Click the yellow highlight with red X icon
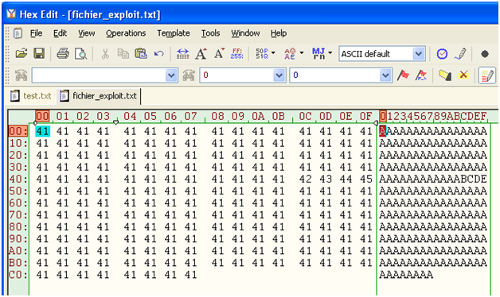This screenshot has width=500, height=297. [x=463, y=75]
